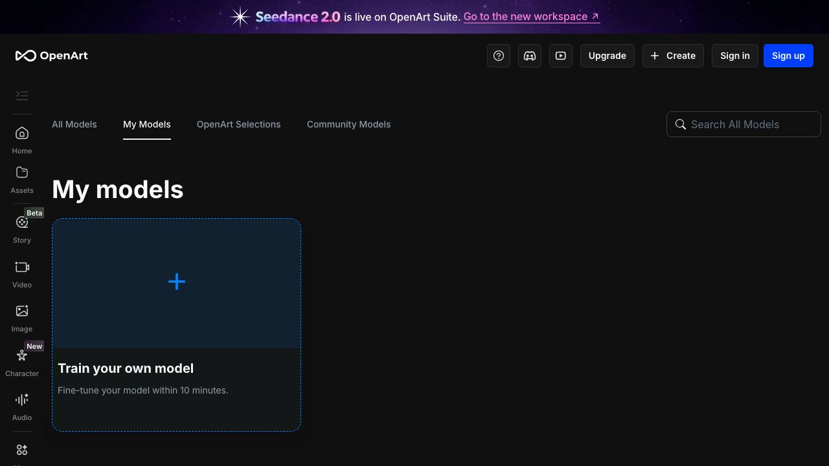Click the blue plus icon on the card

[x=177, y=282]
